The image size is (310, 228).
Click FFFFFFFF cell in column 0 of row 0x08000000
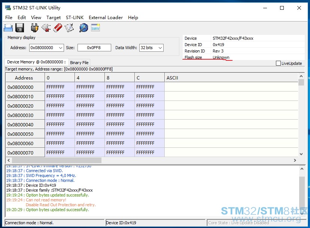[60, 87]
